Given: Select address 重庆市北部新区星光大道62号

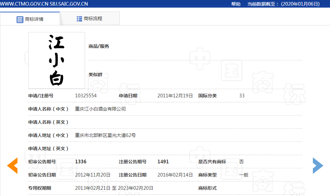Looking at the screenshot, I should point(105,135).
